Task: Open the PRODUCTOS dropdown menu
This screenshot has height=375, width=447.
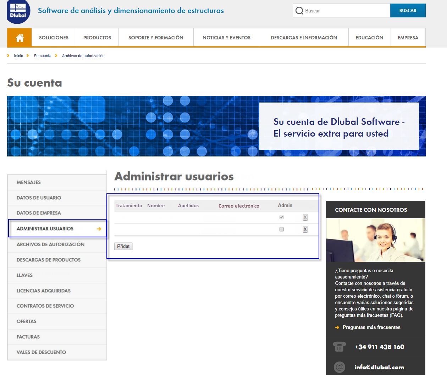Action: click(x=97, y=37)
